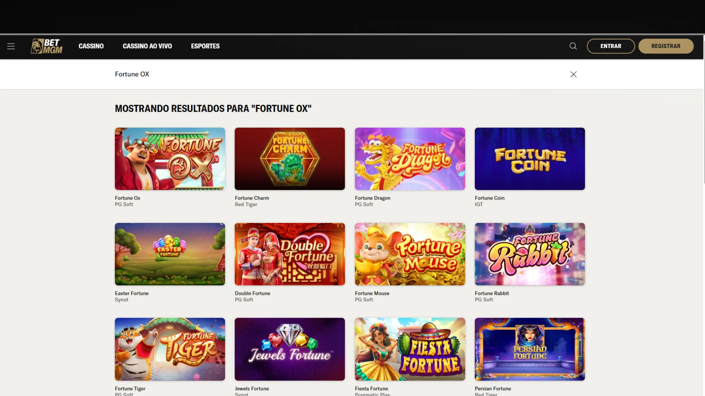This screenshot has height=396, width=705.
Task: Go to Esportes section
Action: coord(205,46)
